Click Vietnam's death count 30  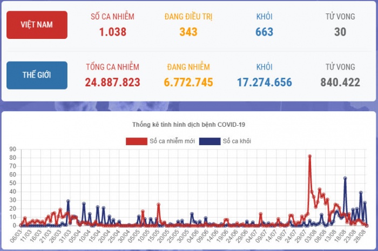[x=340, y=32]
